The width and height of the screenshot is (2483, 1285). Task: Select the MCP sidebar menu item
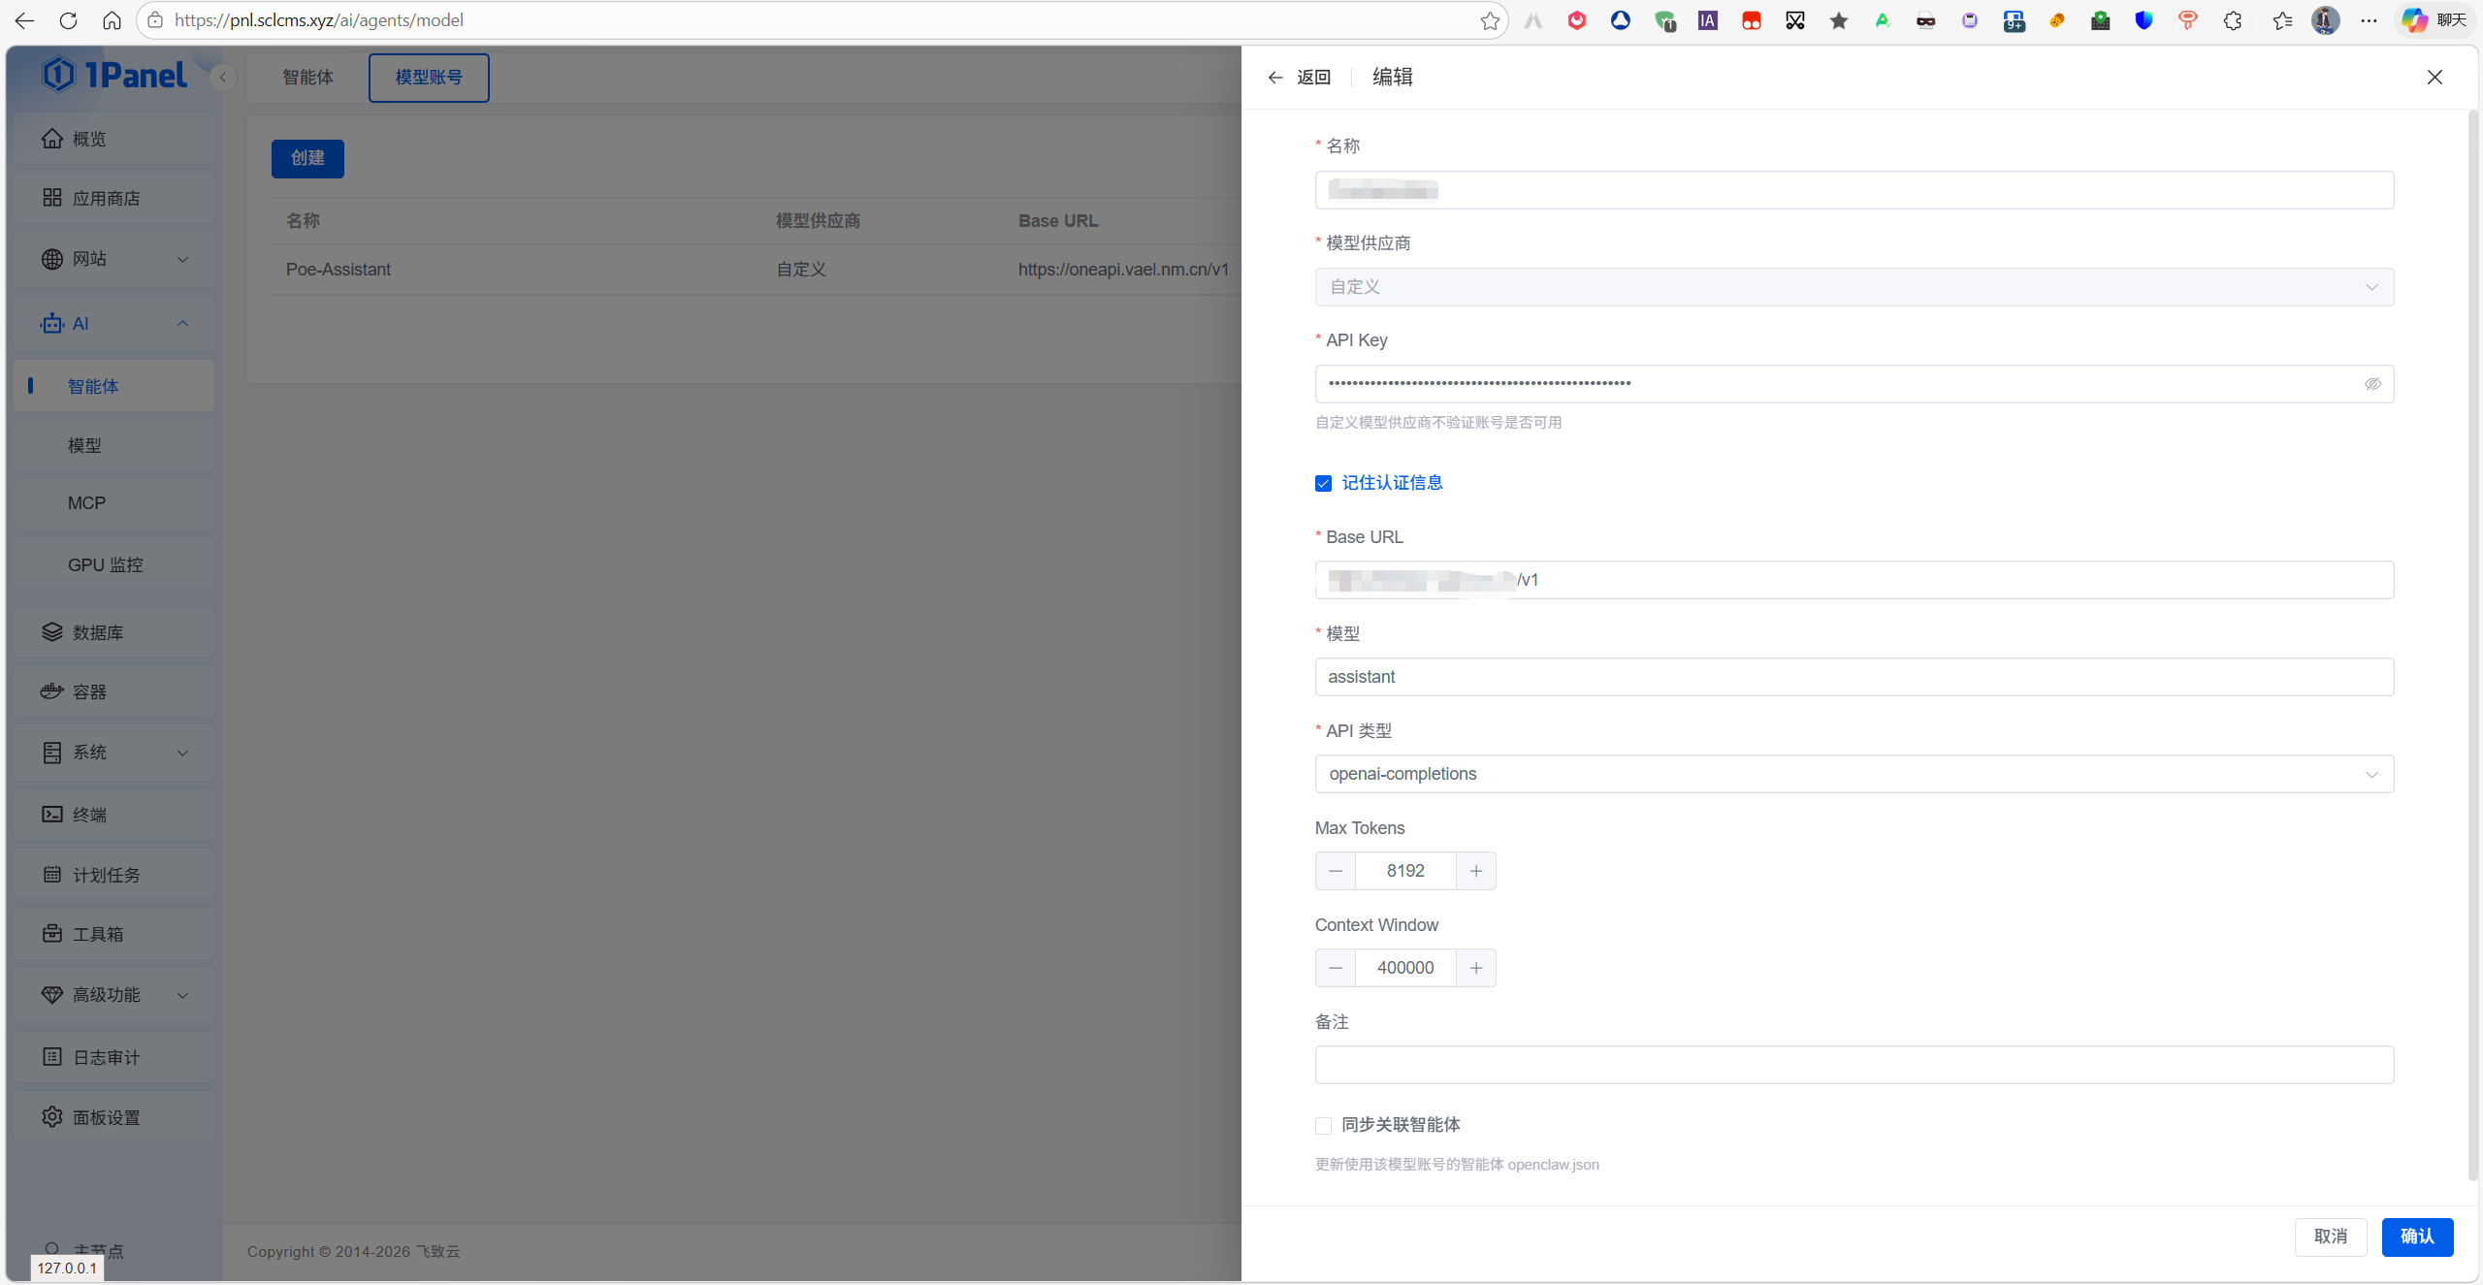[x=87, y=503]
